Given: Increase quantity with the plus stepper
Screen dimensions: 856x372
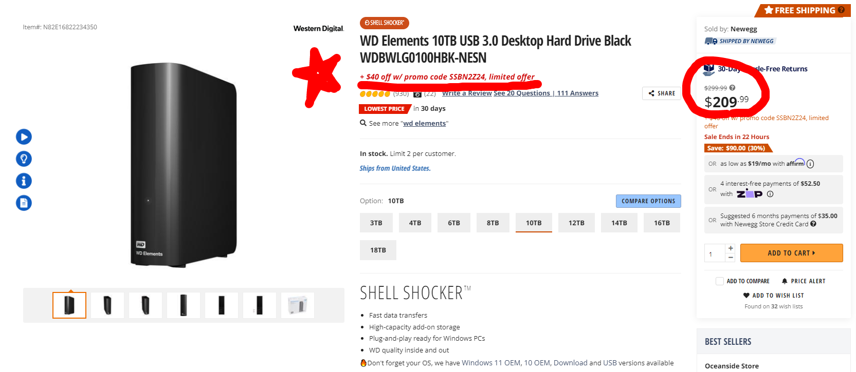Looking at the screenshot, I should pos(731,248).
